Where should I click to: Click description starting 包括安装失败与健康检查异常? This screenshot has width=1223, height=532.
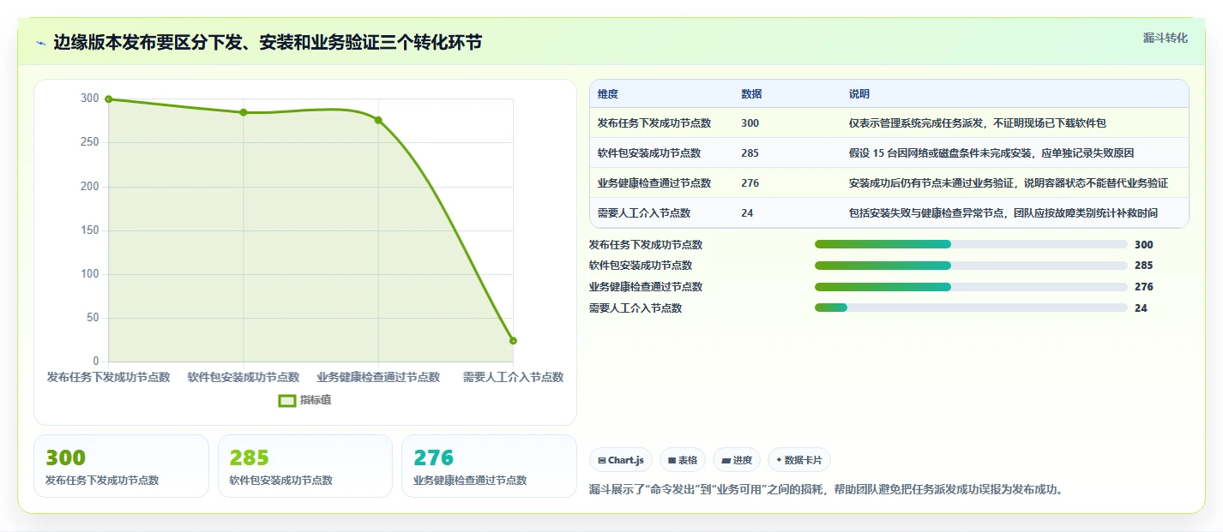[1003, 213]
